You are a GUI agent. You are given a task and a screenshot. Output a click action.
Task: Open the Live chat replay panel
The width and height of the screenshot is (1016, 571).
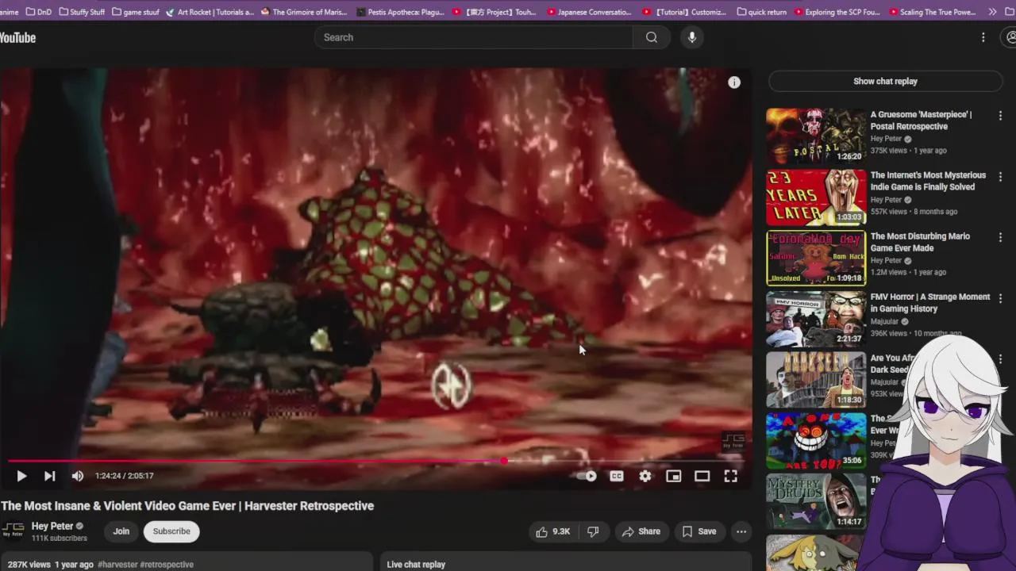click(566, 563)
